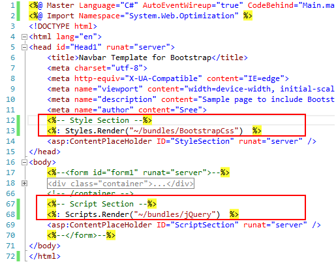336x264 pixels.
Task: Click the closing html tag on line 72
Action: pyautogui.click(x=44, y=256)
